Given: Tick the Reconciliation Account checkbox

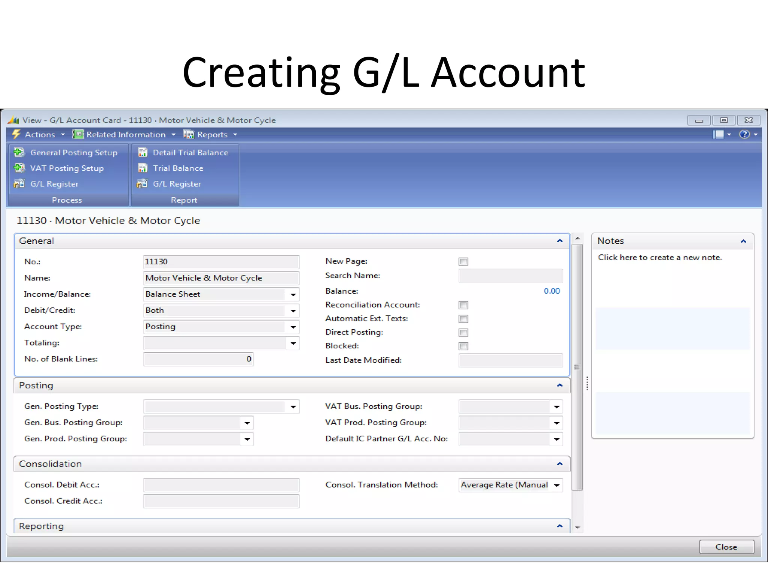Looking at the screenshot, I should point(463,305).
